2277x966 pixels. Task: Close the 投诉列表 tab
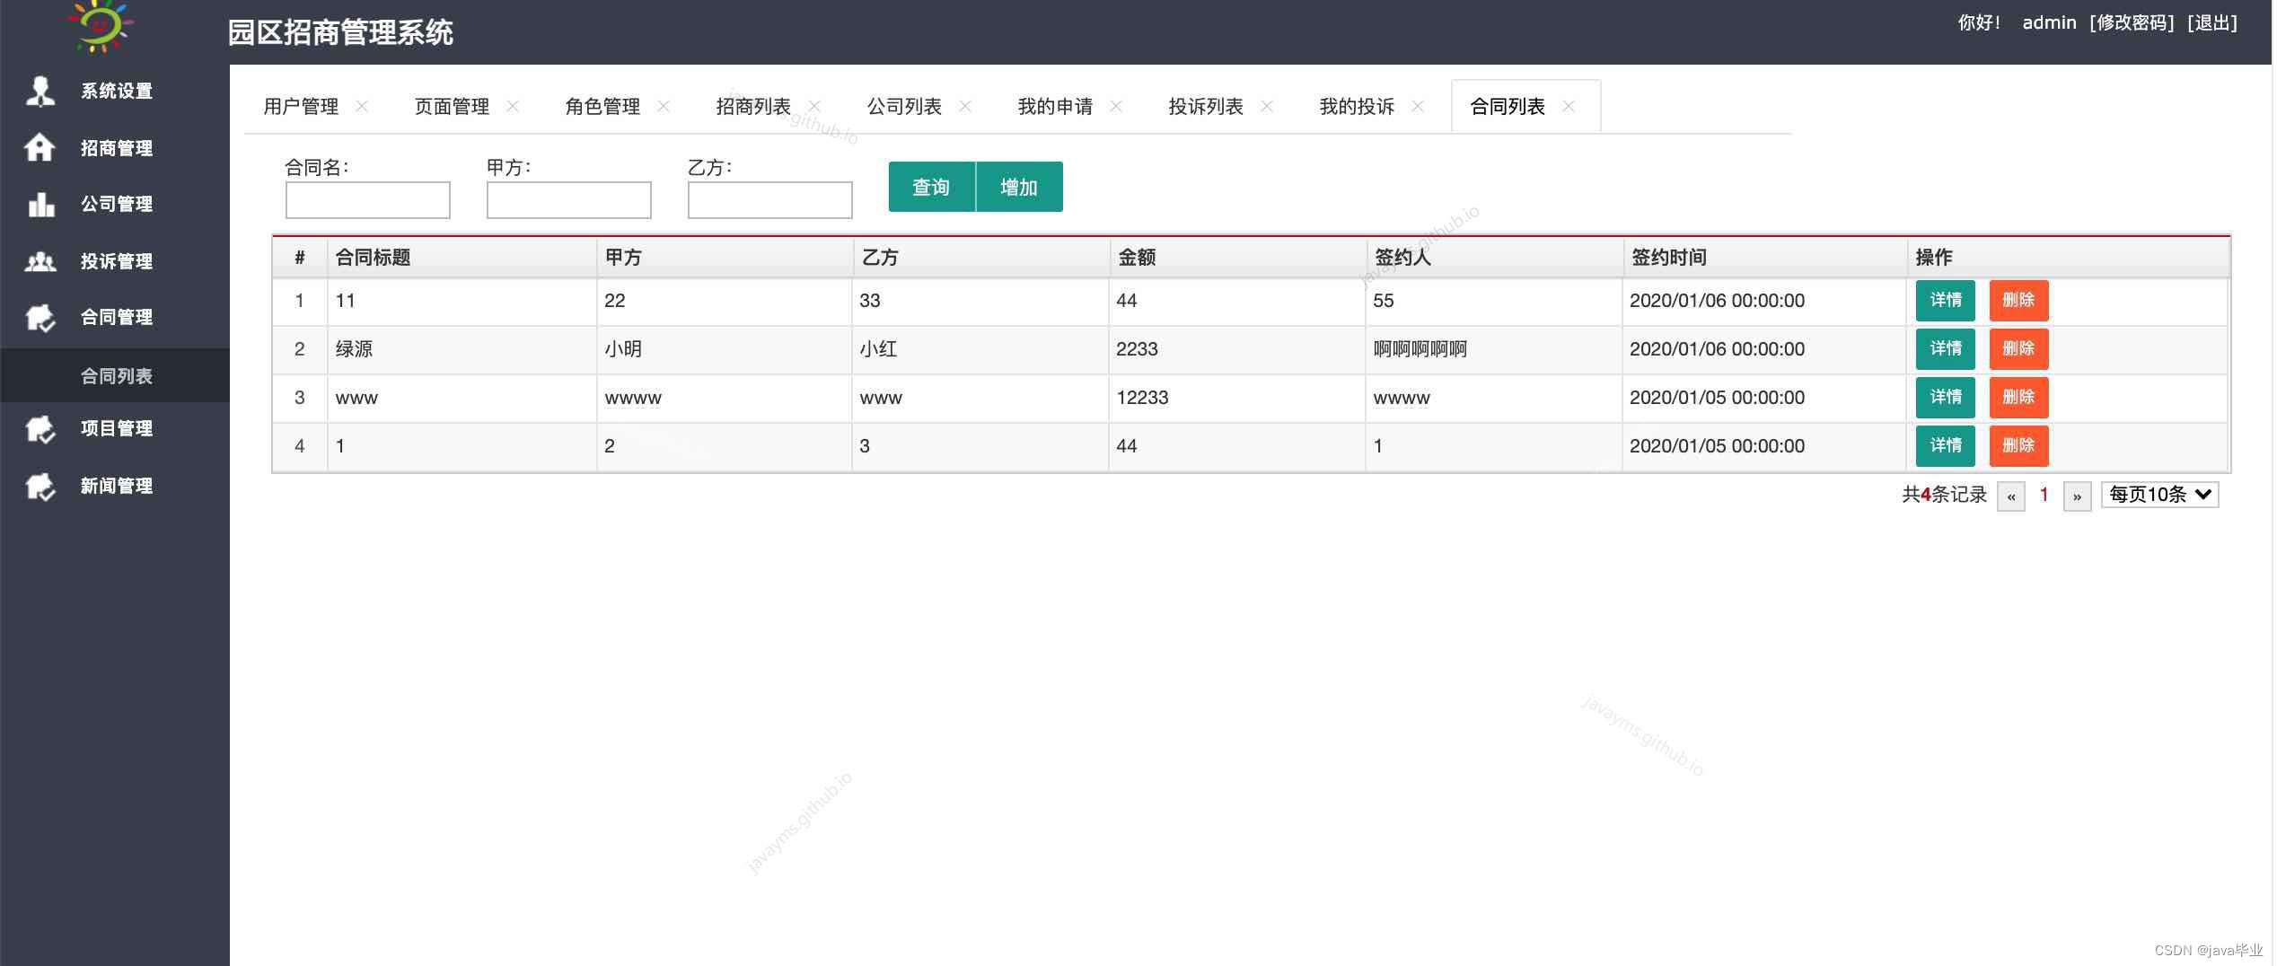click(1267, 106)
